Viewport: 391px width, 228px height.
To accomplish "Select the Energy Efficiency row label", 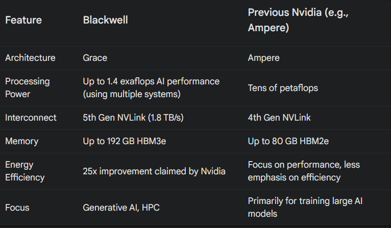I will click(x=25, y=171).
